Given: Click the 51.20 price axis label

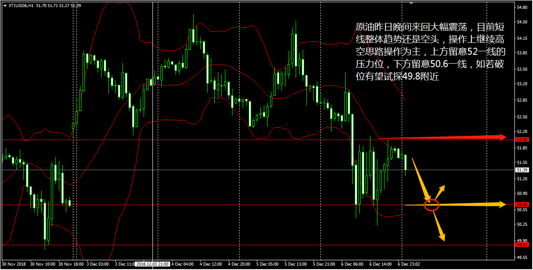Looking at the screenshot, I should tap(523, 179).
